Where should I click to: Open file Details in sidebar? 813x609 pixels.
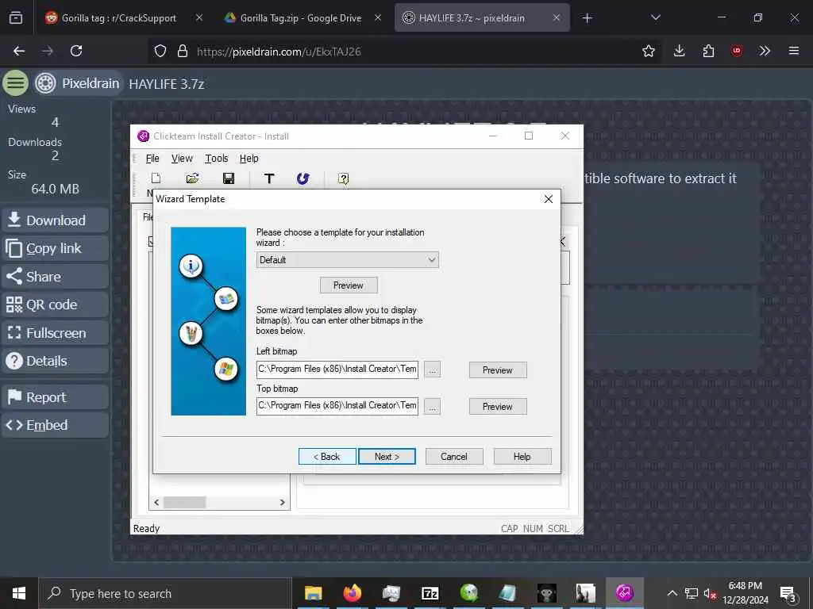pos(56,361)
